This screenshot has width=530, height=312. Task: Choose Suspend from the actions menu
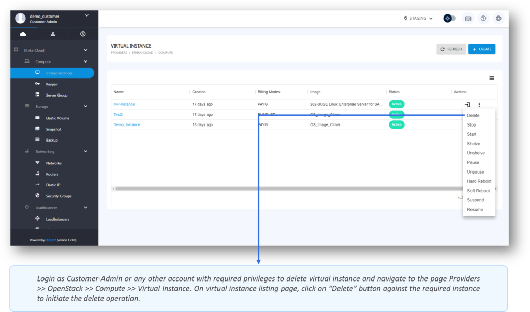[x=475, y=200]
